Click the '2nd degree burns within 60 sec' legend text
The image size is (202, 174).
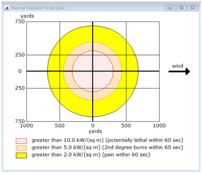pyautogui.click(x=143, y=148)
